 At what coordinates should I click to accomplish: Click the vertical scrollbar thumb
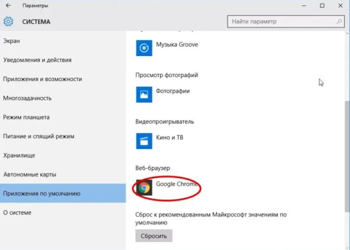point(347,157)
